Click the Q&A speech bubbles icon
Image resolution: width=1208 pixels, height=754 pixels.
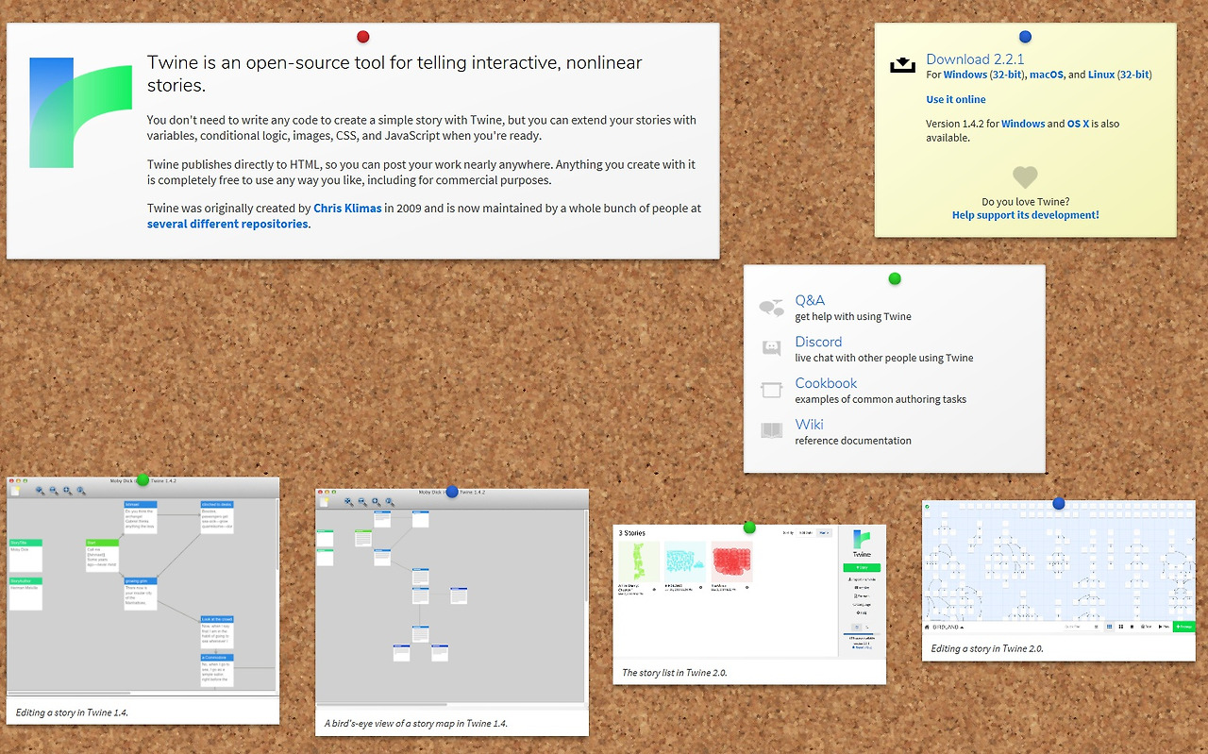[772, 308]
